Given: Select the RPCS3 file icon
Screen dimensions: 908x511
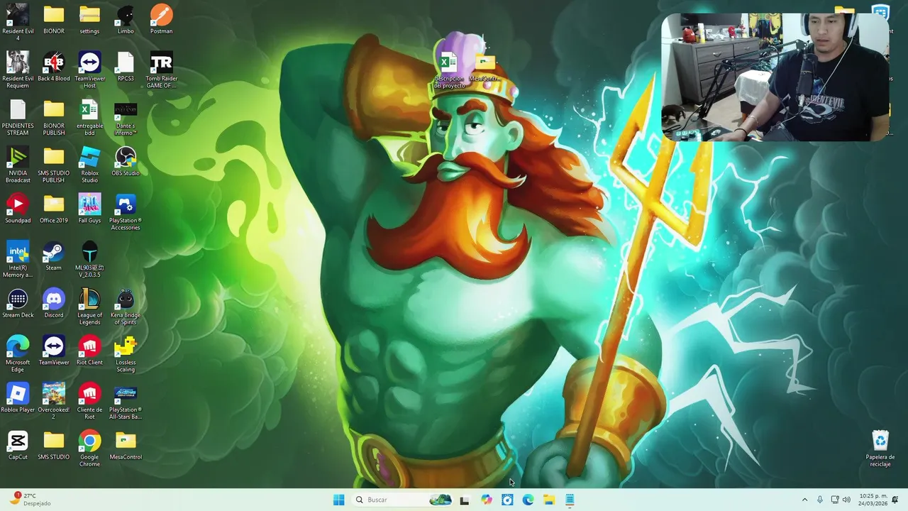Looking at the screenshot, I should (126, 67).
